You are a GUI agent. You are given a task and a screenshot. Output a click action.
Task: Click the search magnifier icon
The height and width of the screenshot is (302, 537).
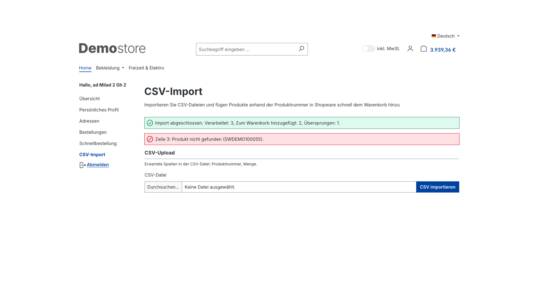[x=301, y=49]
